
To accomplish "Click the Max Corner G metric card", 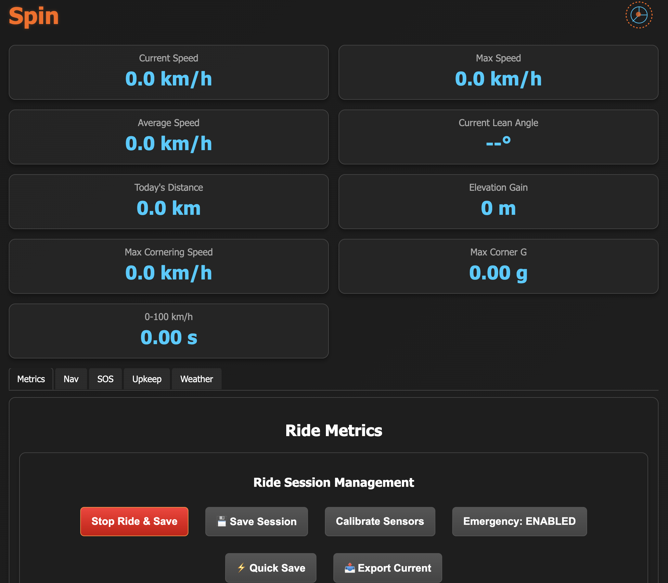I will 498,266.
